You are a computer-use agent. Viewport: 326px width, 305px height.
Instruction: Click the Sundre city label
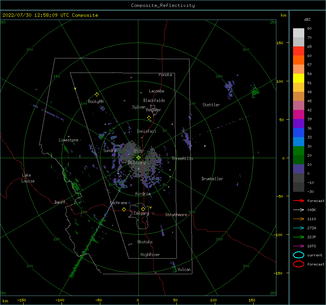[110, 150]
